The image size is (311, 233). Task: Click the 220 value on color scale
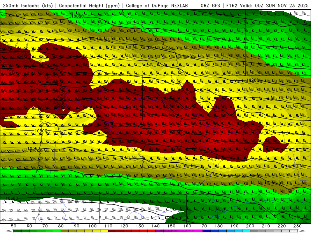point(281,226)
